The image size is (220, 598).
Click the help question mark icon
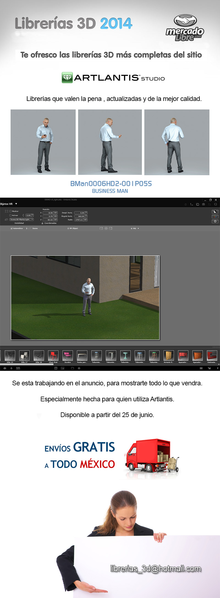218,368
